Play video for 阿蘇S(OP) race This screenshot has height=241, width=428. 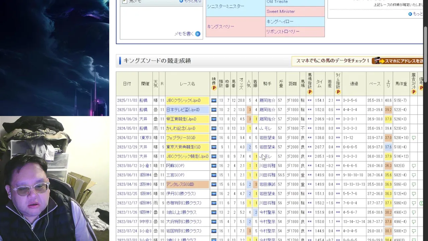point(214,166)
